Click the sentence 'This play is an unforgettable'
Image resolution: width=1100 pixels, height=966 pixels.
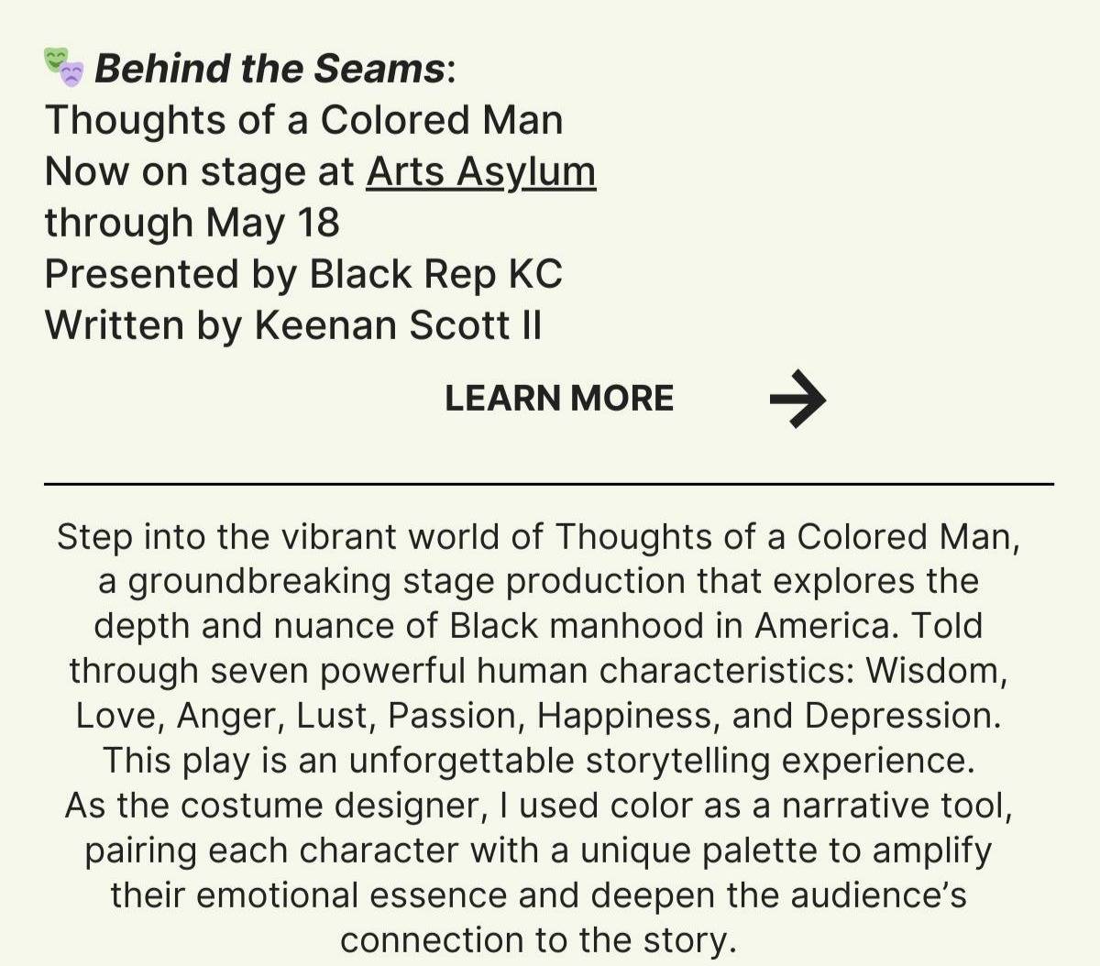pyautogui.click(x=538, y=762)
